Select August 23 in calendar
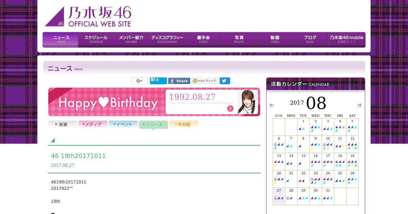 pyautogui.click(x=316, y=179)
